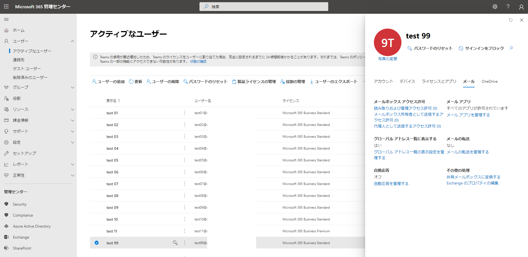The width and height of the screenshot is (528, 257).
Task: Switch to the デバイス tab
Action: (x=407, y=81)
